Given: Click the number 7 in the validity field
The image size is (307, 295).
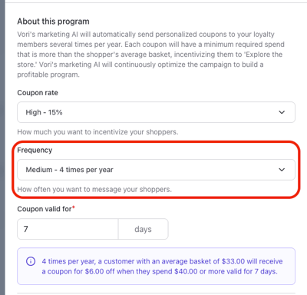Looking at the screenshot, I should (25, 229).
